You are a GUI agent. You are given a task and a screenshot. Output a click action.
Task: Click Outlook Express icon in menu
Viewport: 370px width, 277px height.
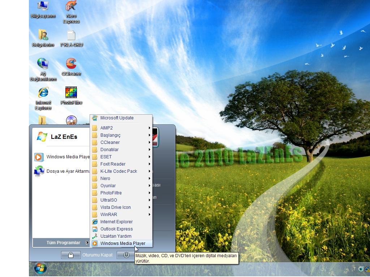(x=95, y=229)
